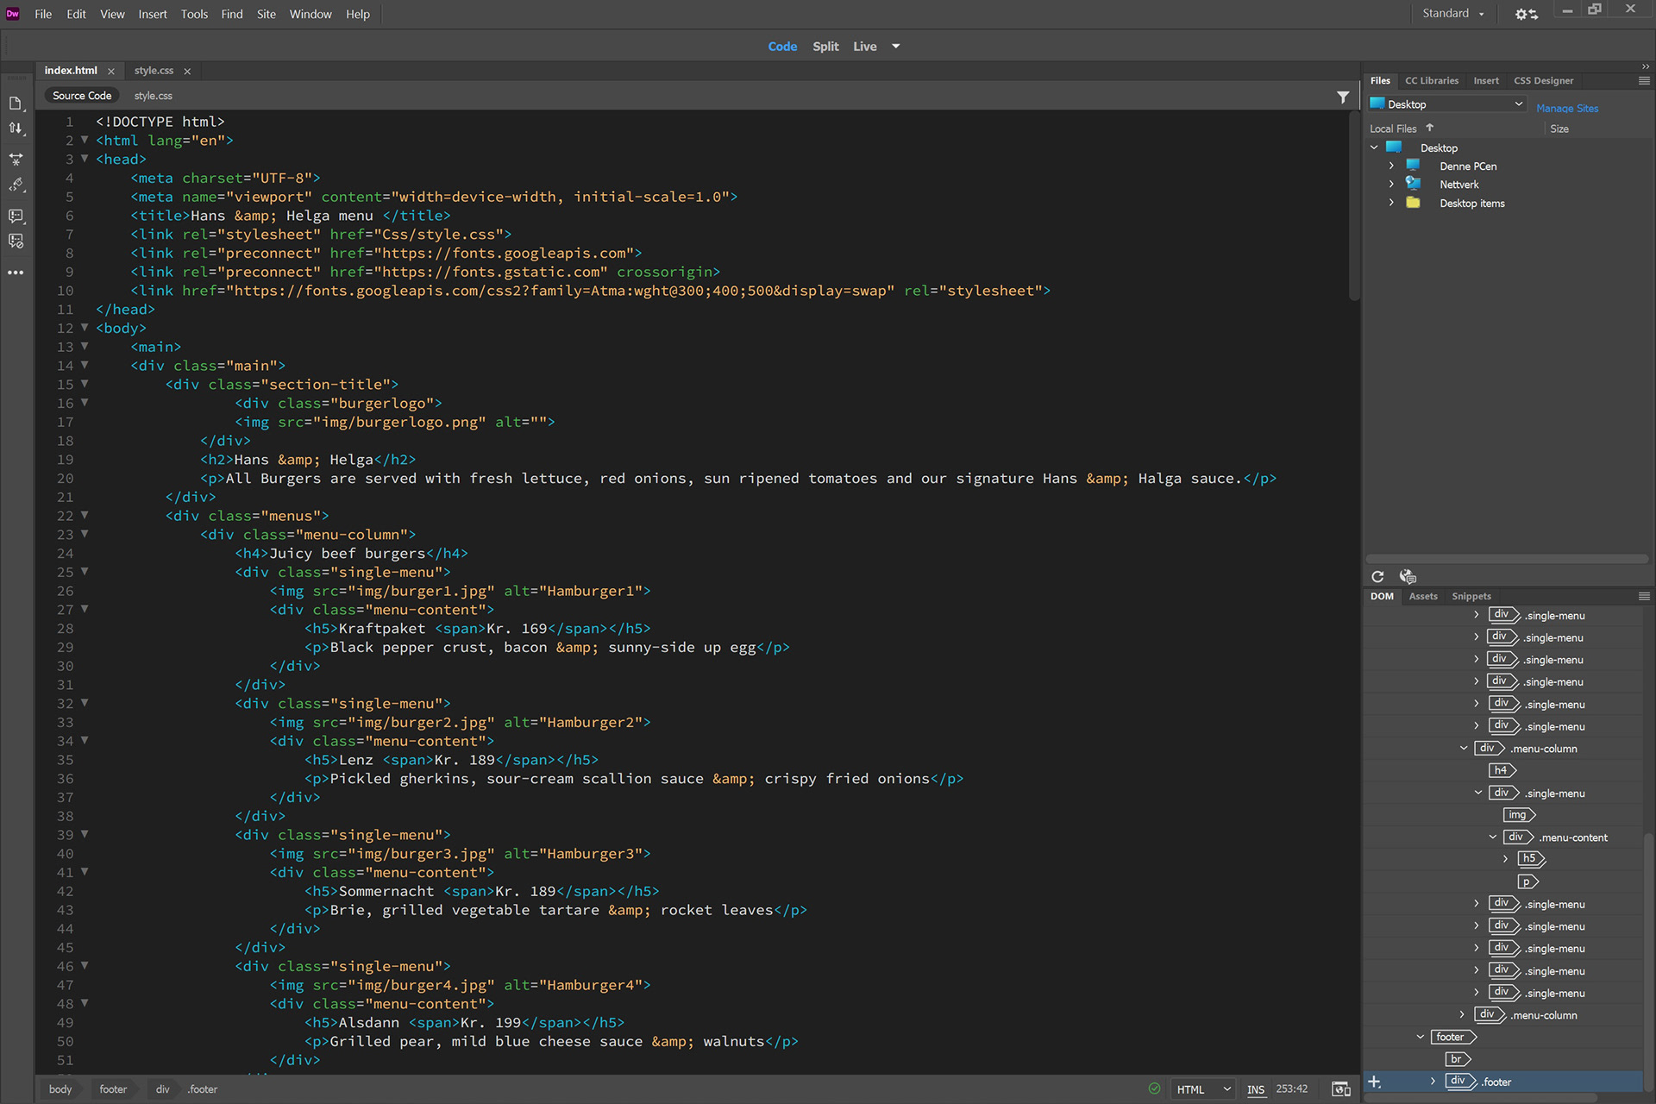Collapse the footer node in DOM tree
The image size is (1656, 1104).
click(1420, 1037)
